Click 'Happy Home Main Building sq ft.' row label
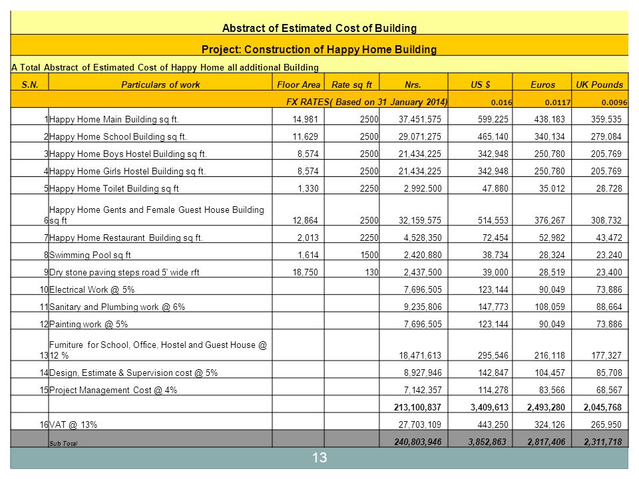Screen dimensions: 639x479 [114, 119]
